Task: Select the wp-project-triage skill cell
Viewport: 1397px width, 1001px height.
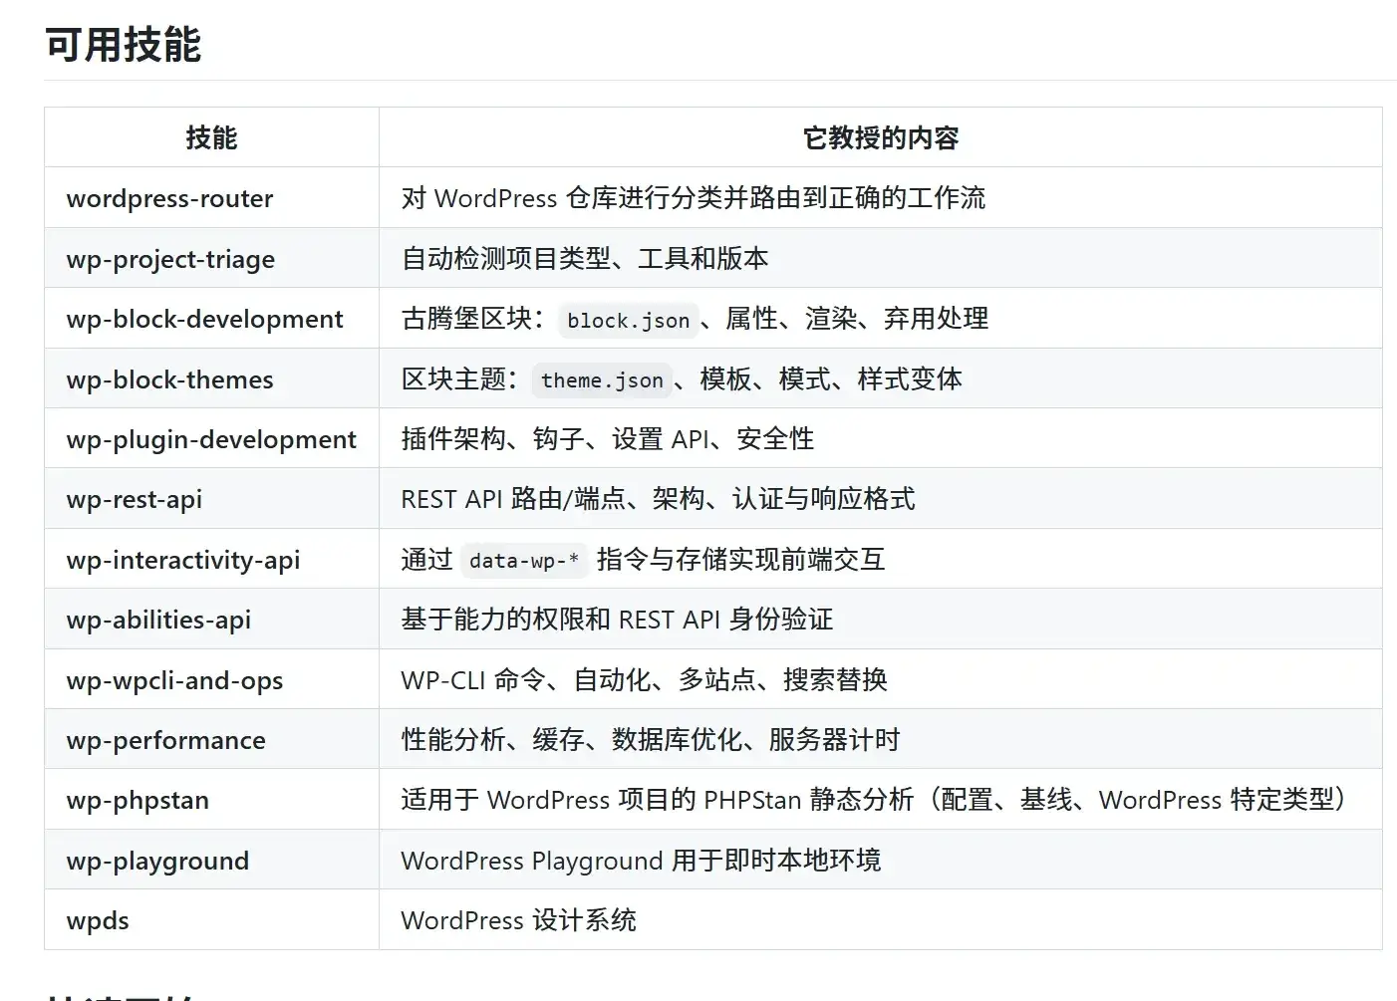Action: pos(170,259)
